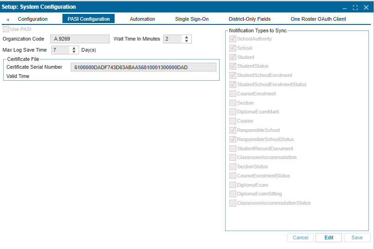Enable the DiplomaExam checkbox
The image size is (374, 249).
click(233, 185)
